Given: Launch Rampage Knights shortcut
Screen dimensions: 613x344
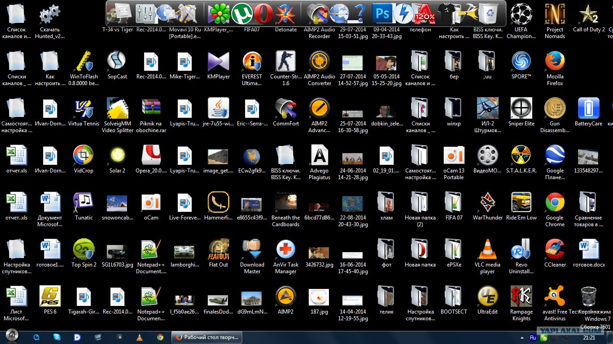Looking at the screenshot, I should click(x=521, y=304).
